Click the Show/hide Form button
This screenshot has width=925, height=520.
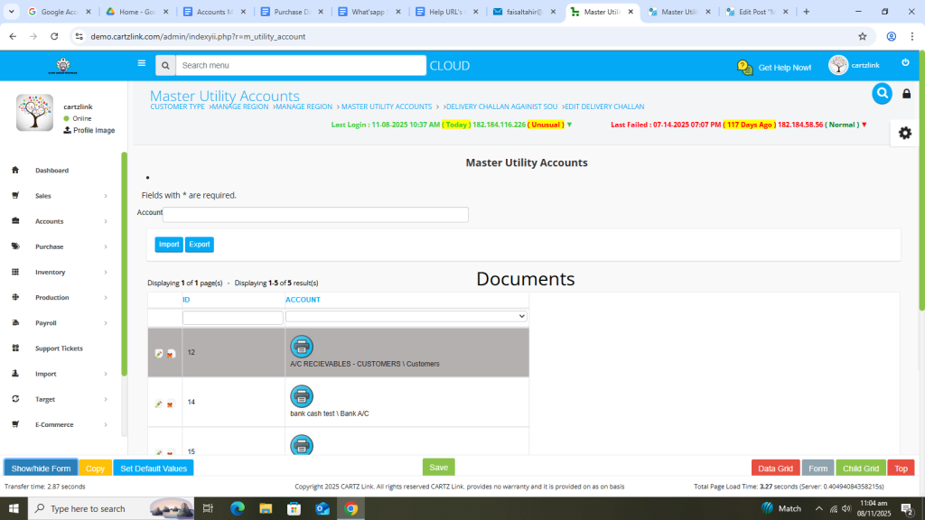41,469
